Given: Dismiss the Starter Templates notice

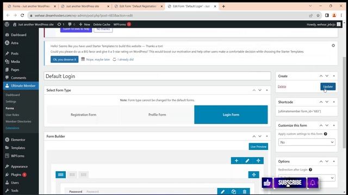Looking at the screenshot, I should pos(333,45).
